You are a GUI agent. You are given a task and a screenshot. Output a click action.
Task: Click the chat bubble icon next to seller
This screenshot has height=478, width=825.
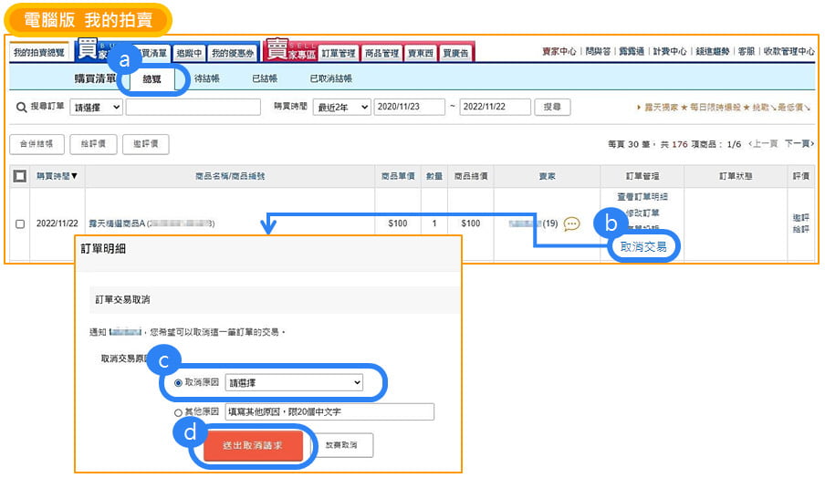click(571, 223)
